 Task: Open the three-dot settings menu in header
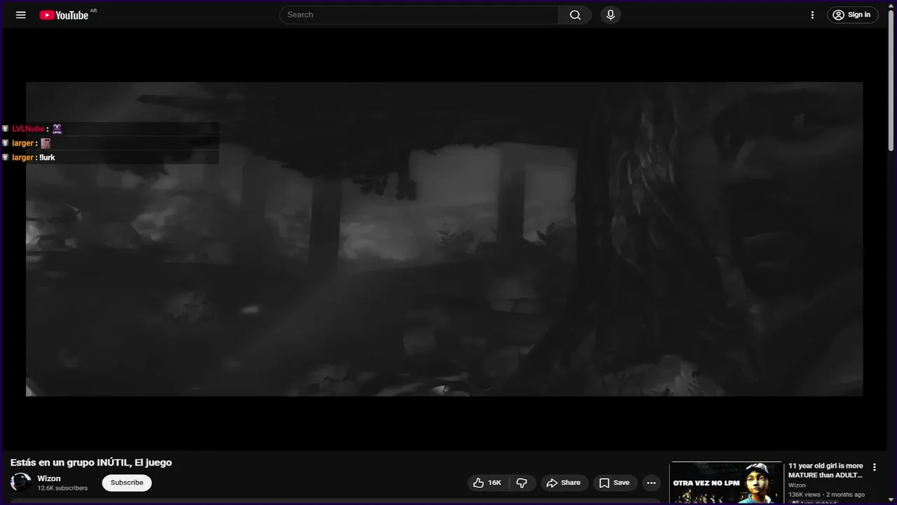[x=812, y=15]
